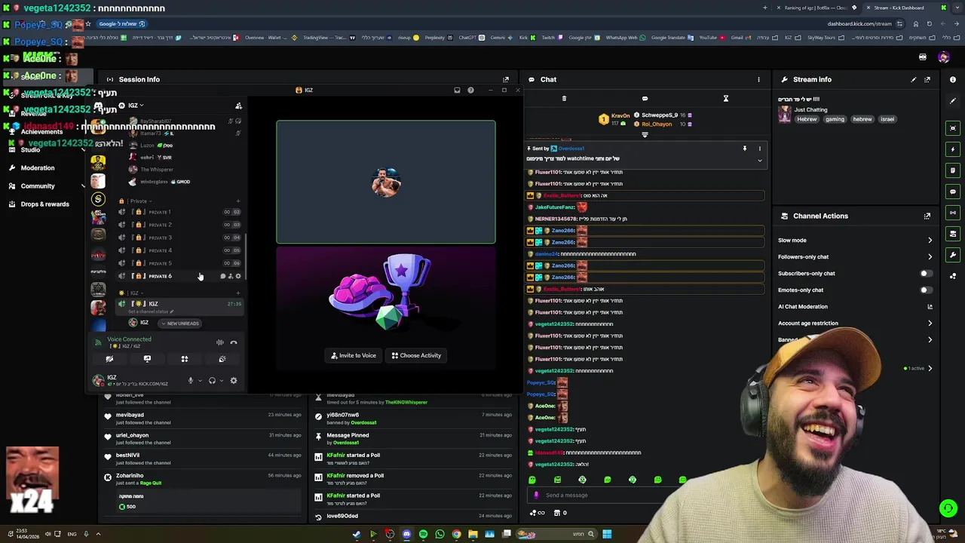Unpin the pinned chat message
The image size is (965, 543).
point(745,149)
